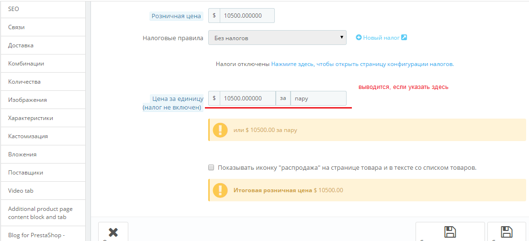Click the left save floppy disk icon
Image resolution: width=529 pixels, height=241 pixels.
tap(450, 232)
